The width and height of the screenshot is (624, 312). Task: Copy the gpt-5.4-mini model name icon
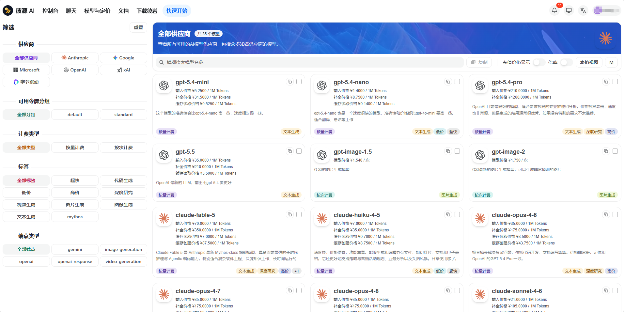tap(289, 82)
